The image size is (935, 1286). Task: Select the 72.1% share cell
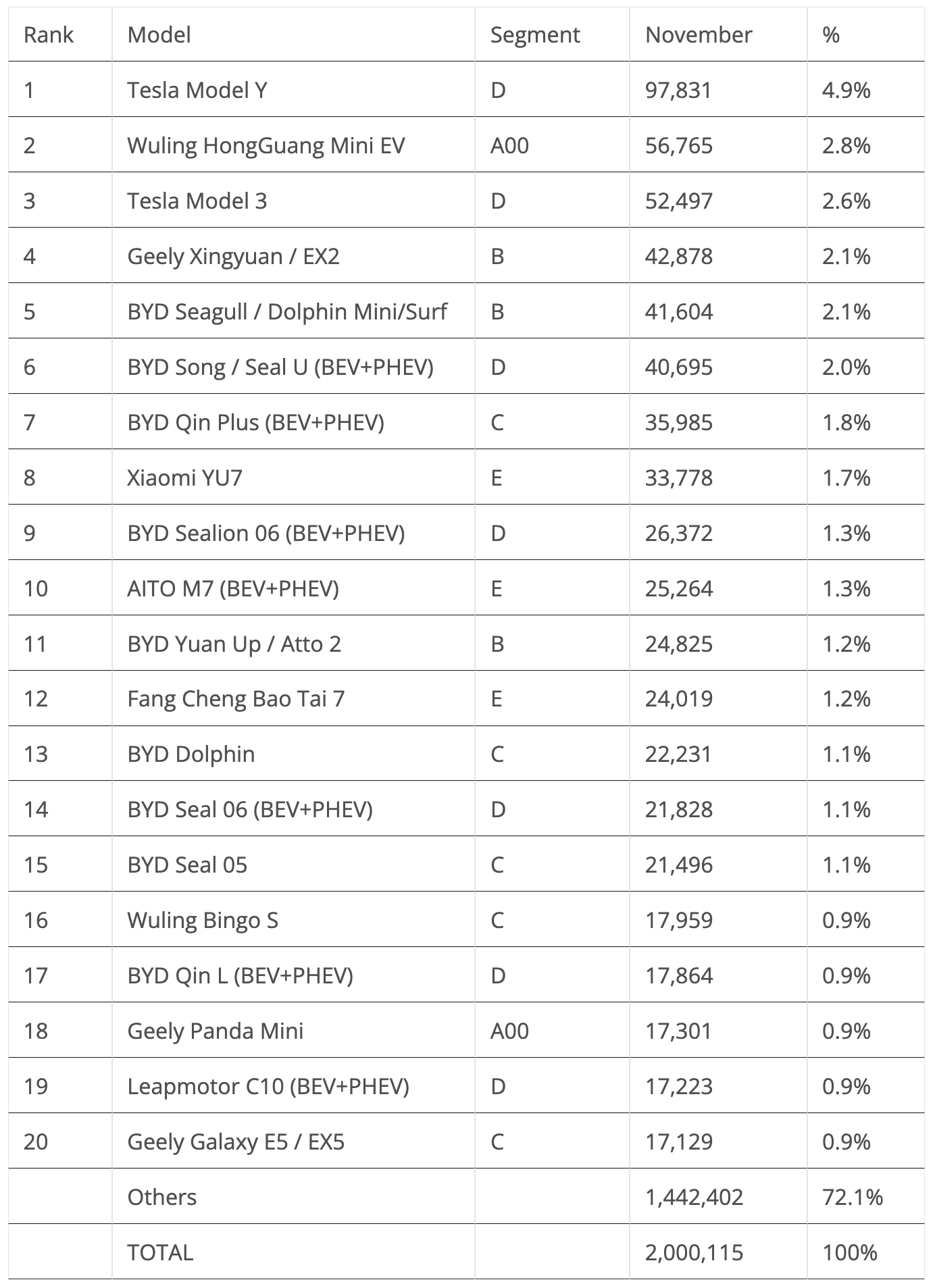click(x=852, y=1198)
